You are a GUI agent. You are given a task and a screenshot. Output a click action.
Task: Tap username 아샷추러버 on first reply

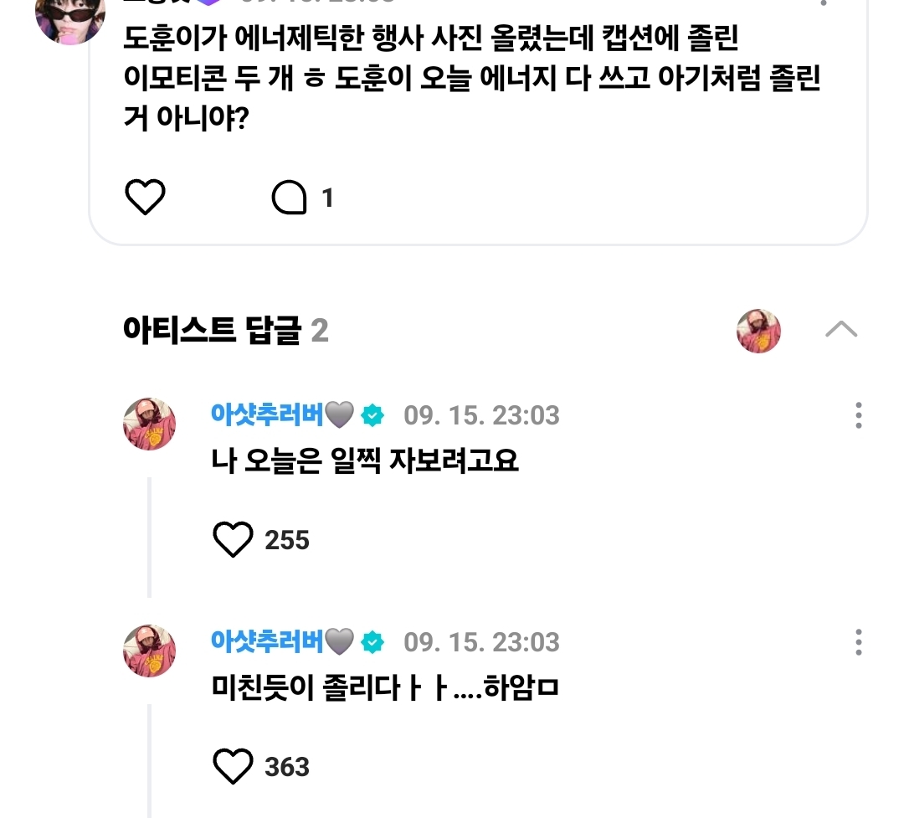[x=267, y=414]
